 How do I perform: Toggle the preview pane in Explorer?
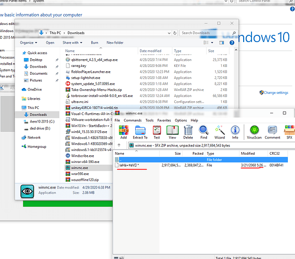tap(221, 43)
